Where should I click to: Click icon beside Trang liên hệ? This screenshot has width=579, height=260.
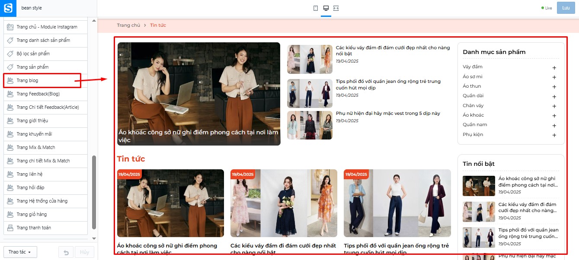pos(10,174)
